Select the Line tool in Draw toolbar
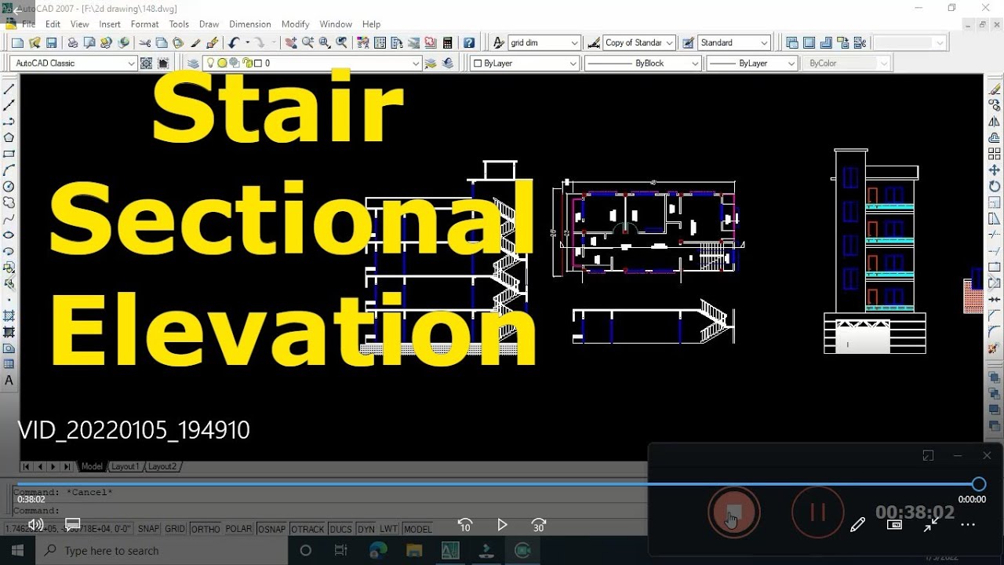 point(9,89)
